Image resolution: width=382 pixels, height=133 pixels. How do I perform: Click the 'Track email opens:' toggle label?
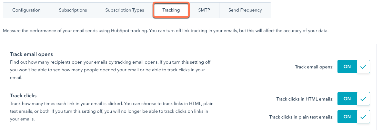[314, 67]
